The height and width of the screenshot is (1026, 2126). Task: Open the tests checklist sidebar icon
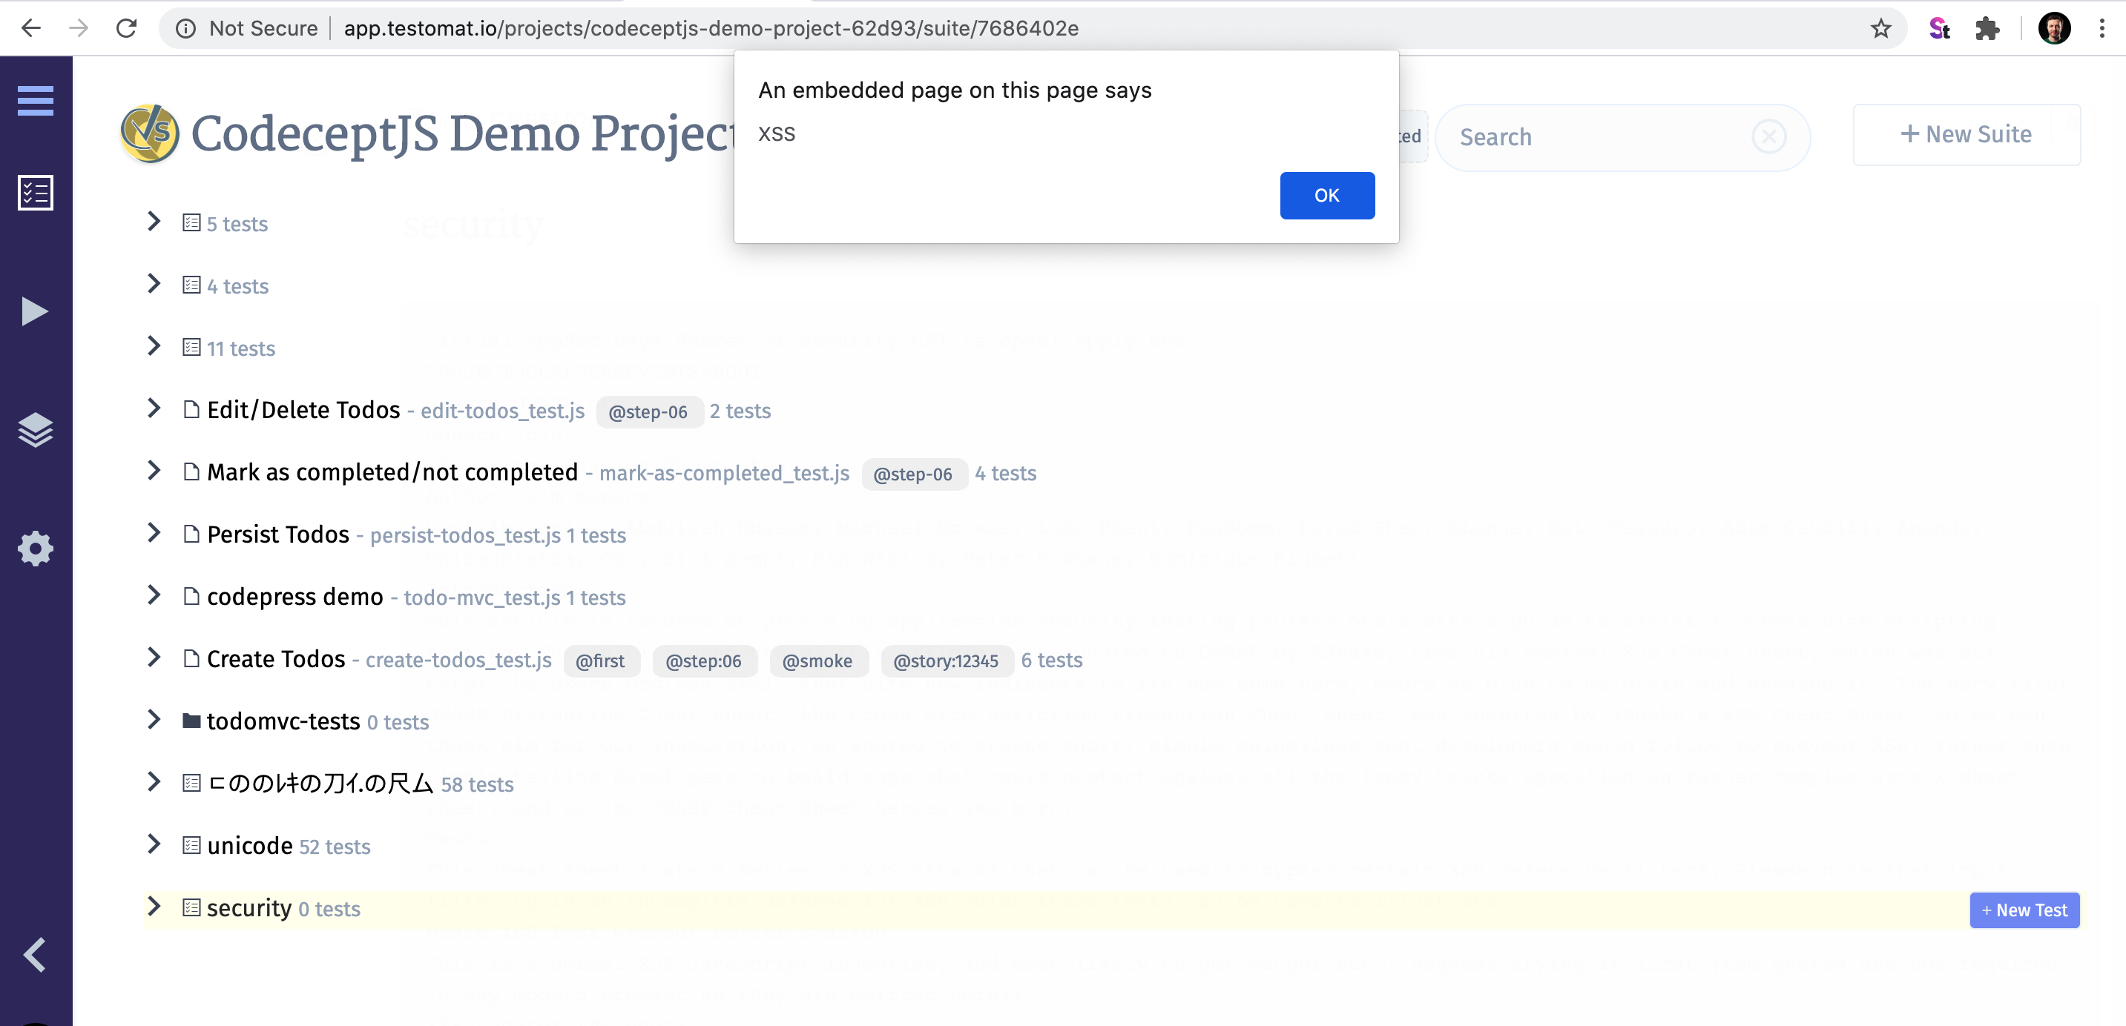(36, 192)
